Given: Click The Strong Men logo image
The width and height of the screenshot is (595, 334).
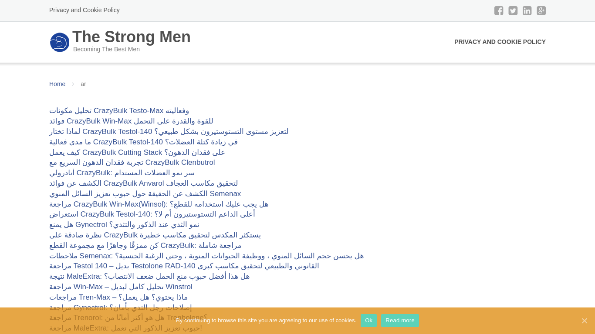Looking at the screenshot, I should pos(60,42).
